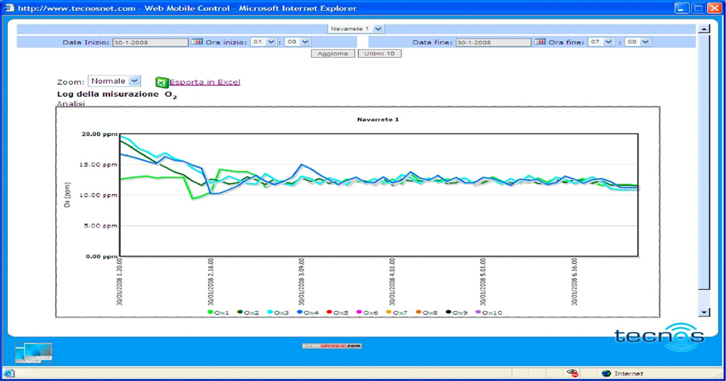Image resolution: width=726 pixels, height=381 pixels.
Task: Open the Data Inizio calendar picker
Action: point(197,42)
